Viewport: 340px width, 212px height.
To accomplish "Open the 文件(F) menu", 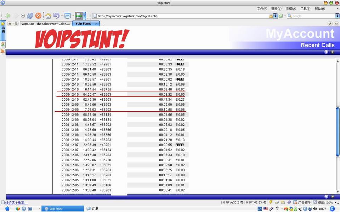I will [262, 8].
